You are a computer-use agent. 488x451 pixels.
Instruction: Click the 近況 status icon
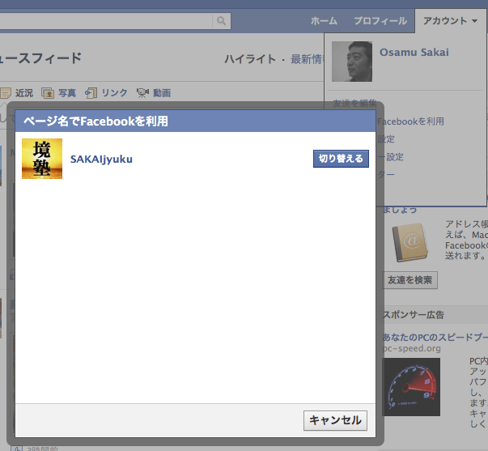[6, 93]
